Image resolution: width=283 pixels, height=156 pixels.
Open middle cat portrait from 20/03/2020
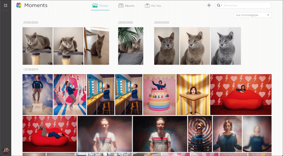pos(195,46)
